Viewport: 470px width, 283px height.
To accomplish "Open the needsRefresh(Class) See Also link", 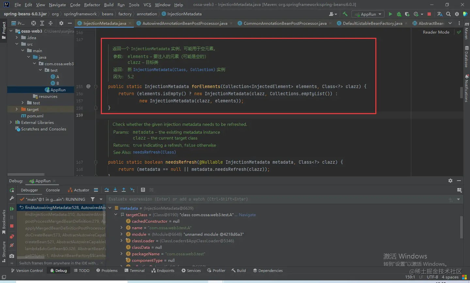I will (x=154, y=152).
